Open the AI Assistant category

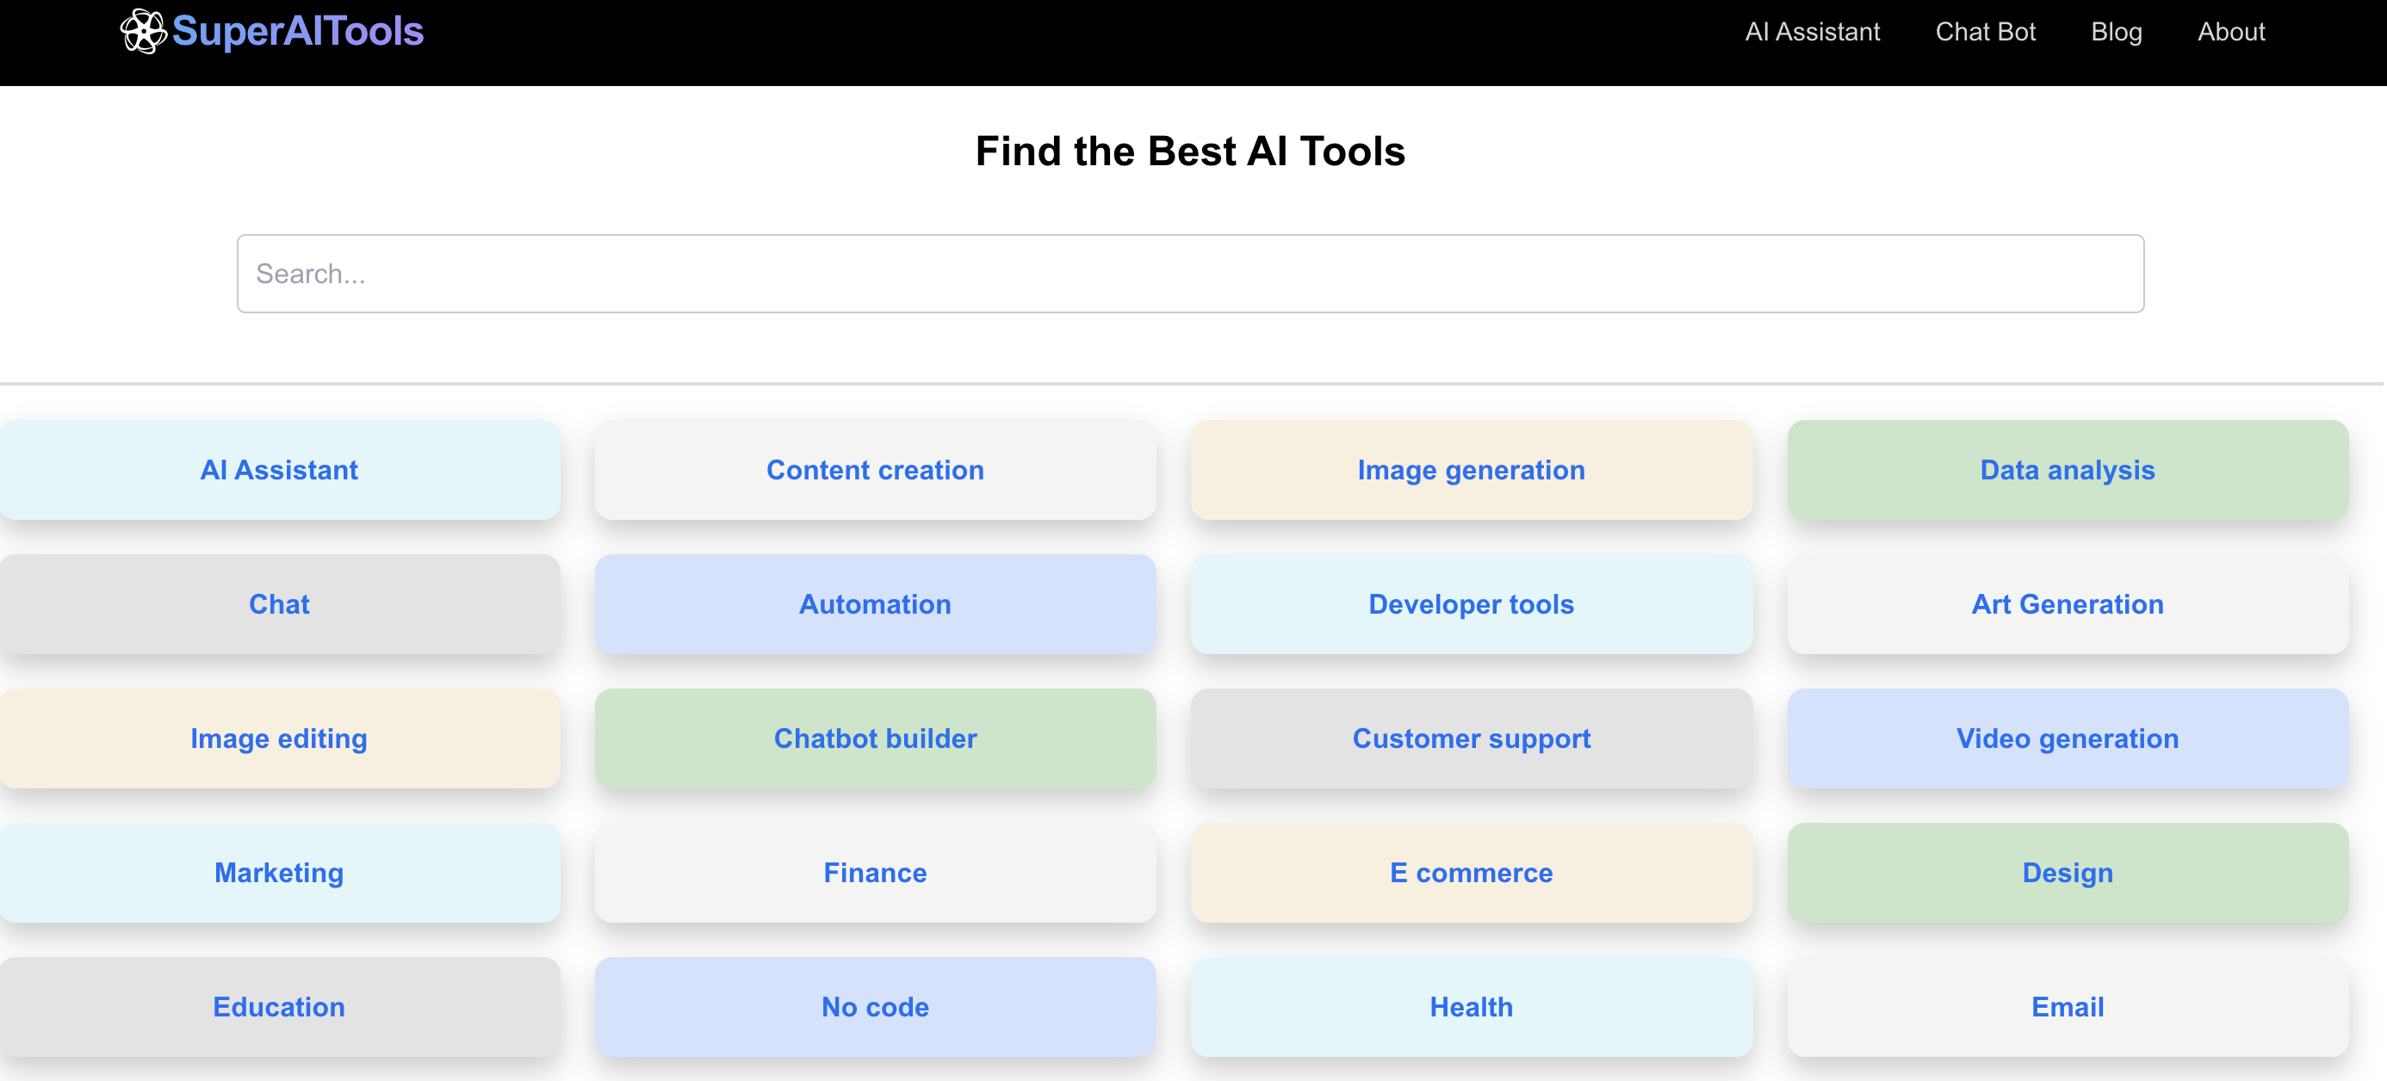pyautogui.click(x=279, y=469)
